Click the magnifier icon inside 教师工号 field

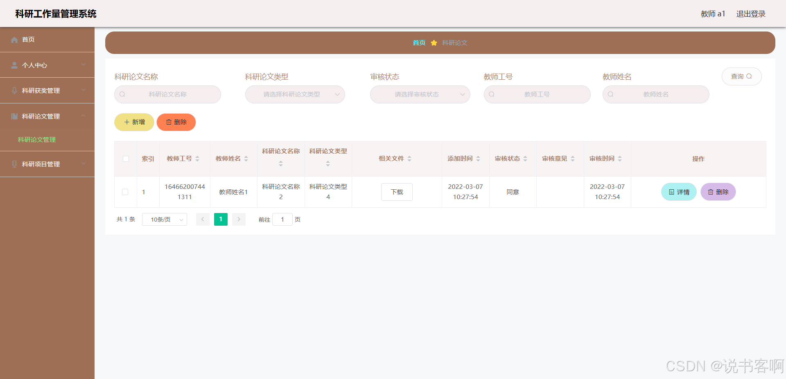pos(491,94)
